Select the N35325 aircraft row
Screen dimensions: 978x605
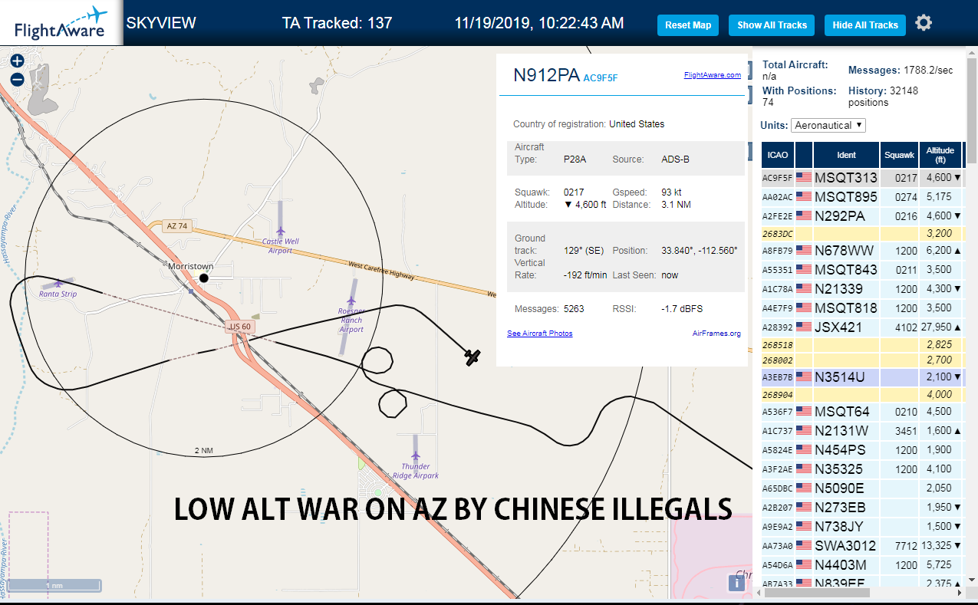coord(862,469)
